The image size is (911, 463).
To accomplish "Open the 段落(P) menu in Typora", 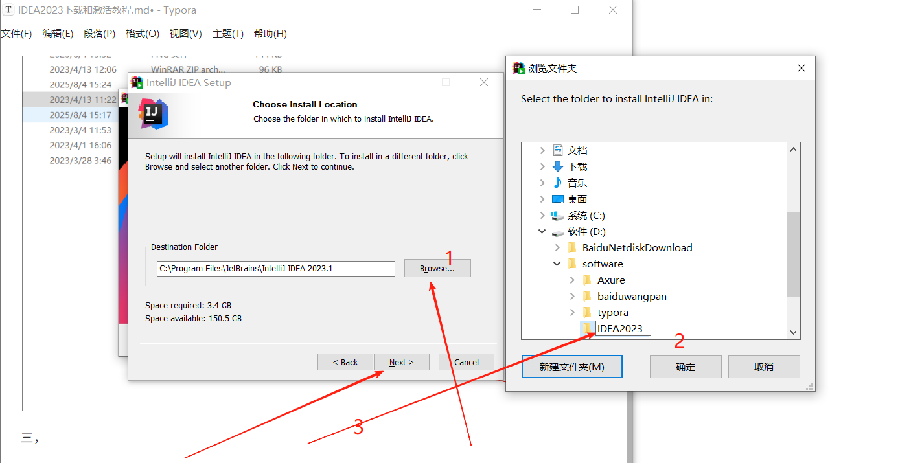I will coord(99,34).
